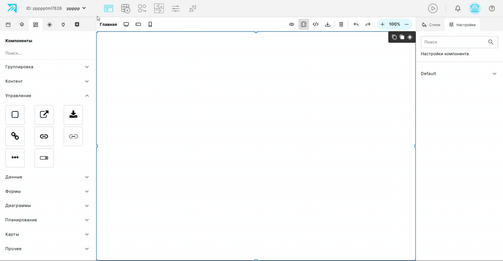Screen dimensions: 503x261
Task: Click the download component icon in Управление
Action: pos(73,115)
